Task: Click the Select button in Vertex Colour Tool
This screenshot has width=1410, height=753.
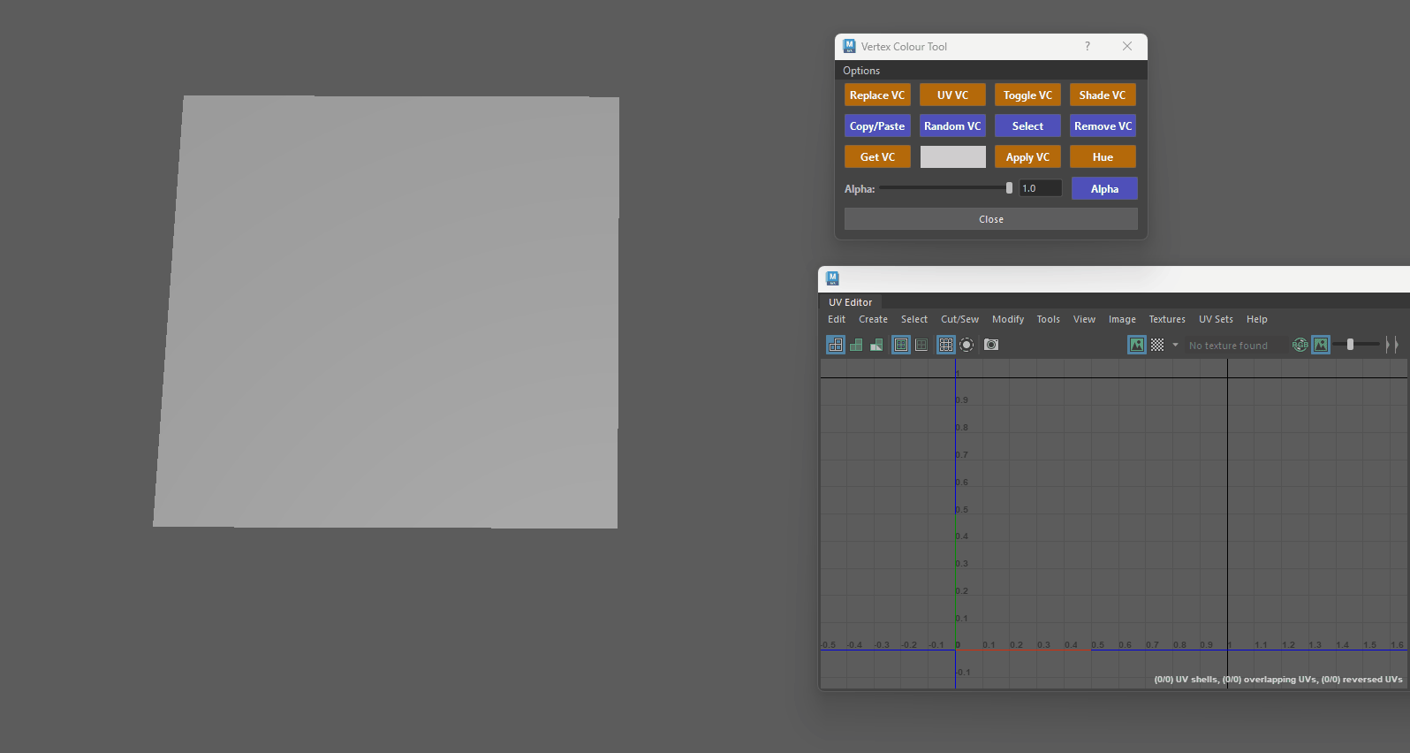Action: [1027, 126]
